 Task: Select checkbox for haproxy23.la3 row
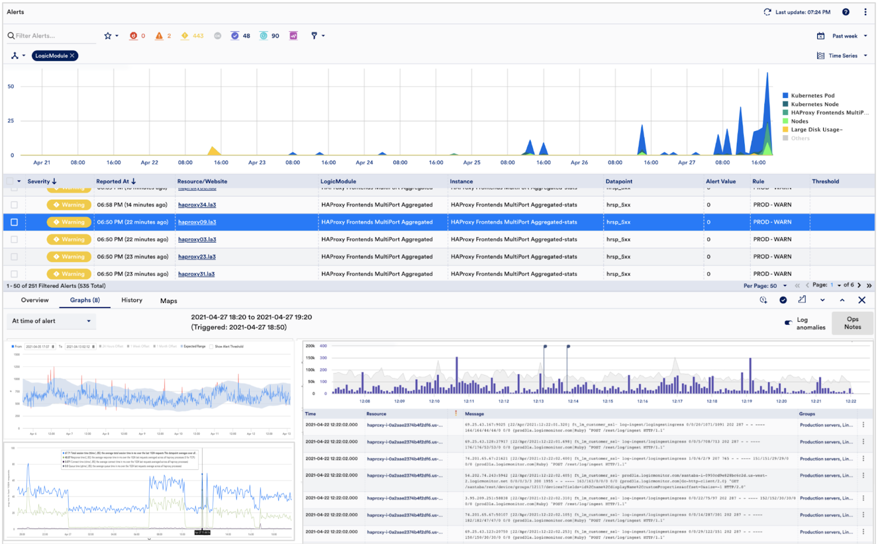click(x=14, y=257)
